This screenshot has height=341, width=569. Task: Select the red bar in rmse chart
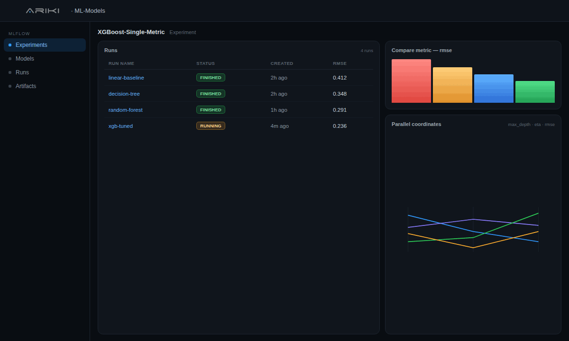pos(411,81)
